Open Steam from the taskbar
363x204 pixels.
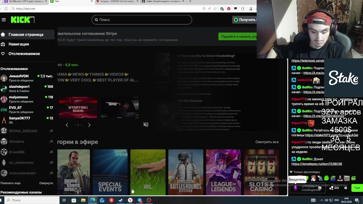click(x=121, y=200)
